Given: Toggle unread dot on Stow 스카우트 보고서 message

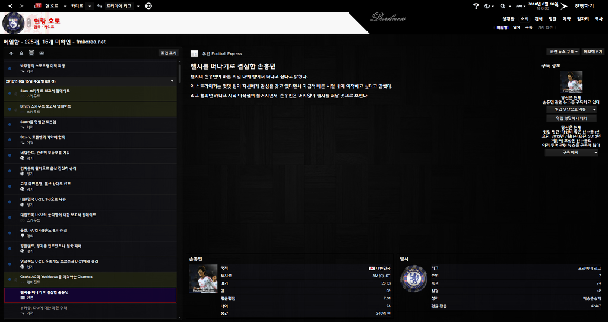Looking at the screenshot, I should point(9,93).
